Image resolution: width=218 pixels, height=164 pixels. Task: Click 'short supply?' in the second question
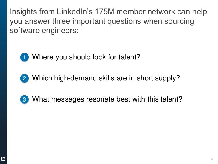point(158,78)
